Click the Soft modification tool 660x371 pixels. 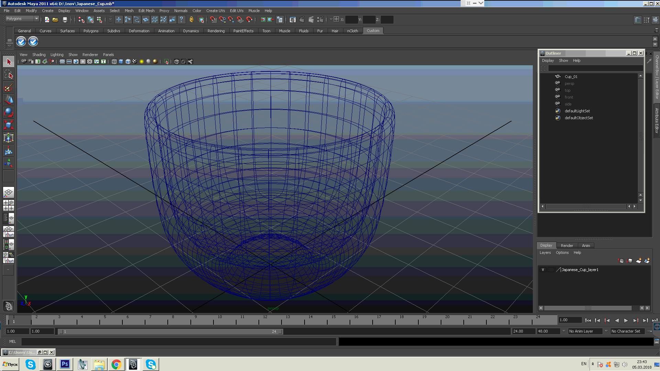pos(8,150)
